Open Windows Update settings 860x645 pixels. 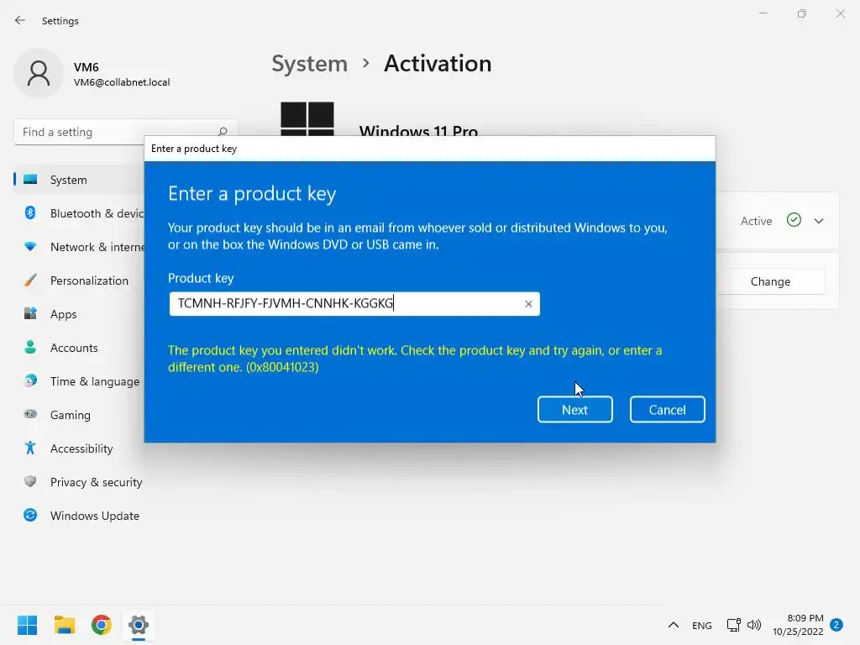click(x=79, y=516)
